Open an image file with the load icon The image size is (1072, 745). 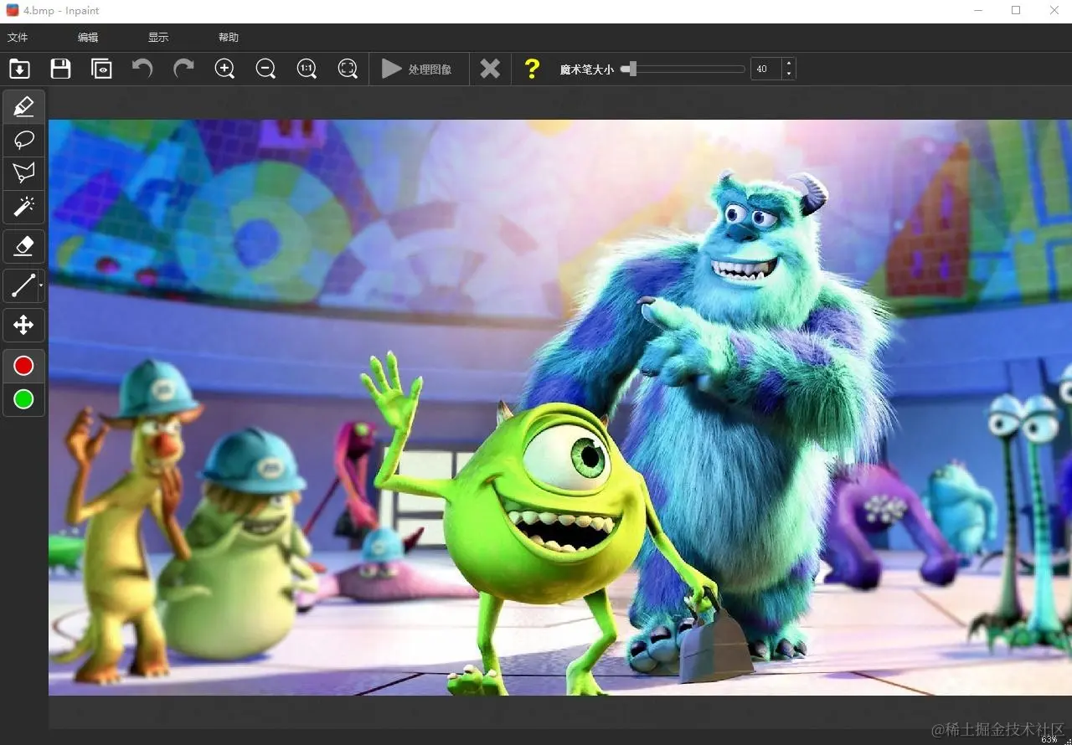click(x=19, y=69)
